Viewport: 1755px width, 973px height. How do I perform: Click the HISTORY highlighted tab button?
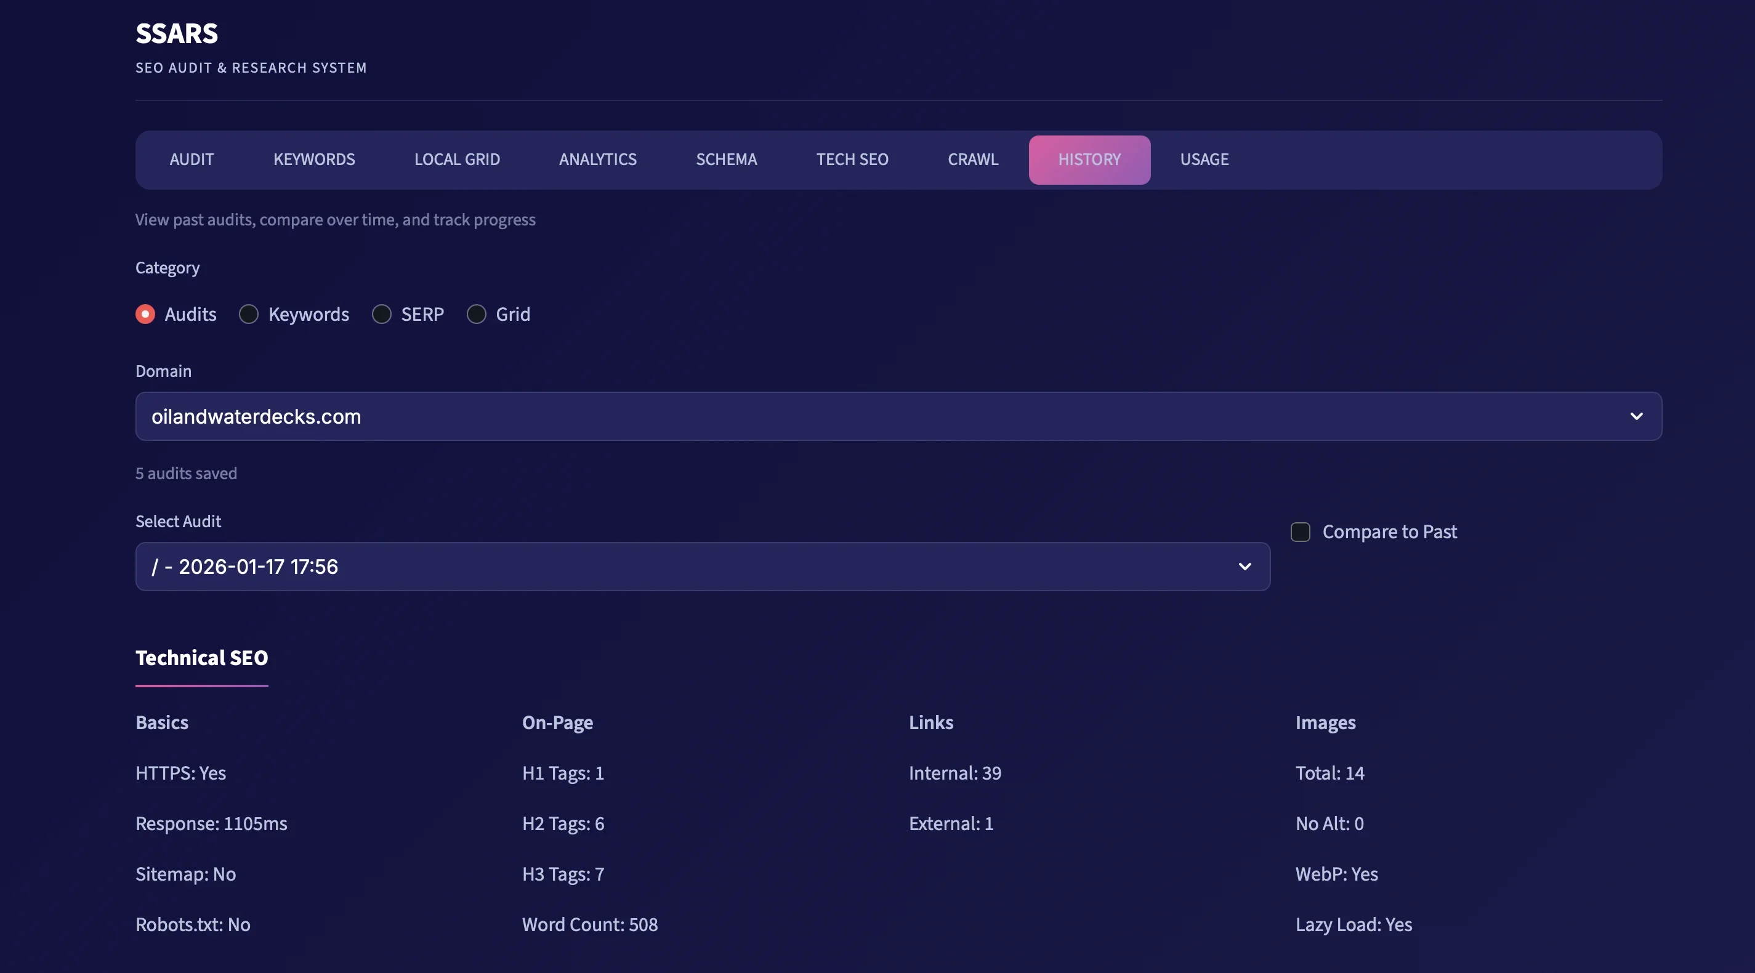coord(1089,159)
